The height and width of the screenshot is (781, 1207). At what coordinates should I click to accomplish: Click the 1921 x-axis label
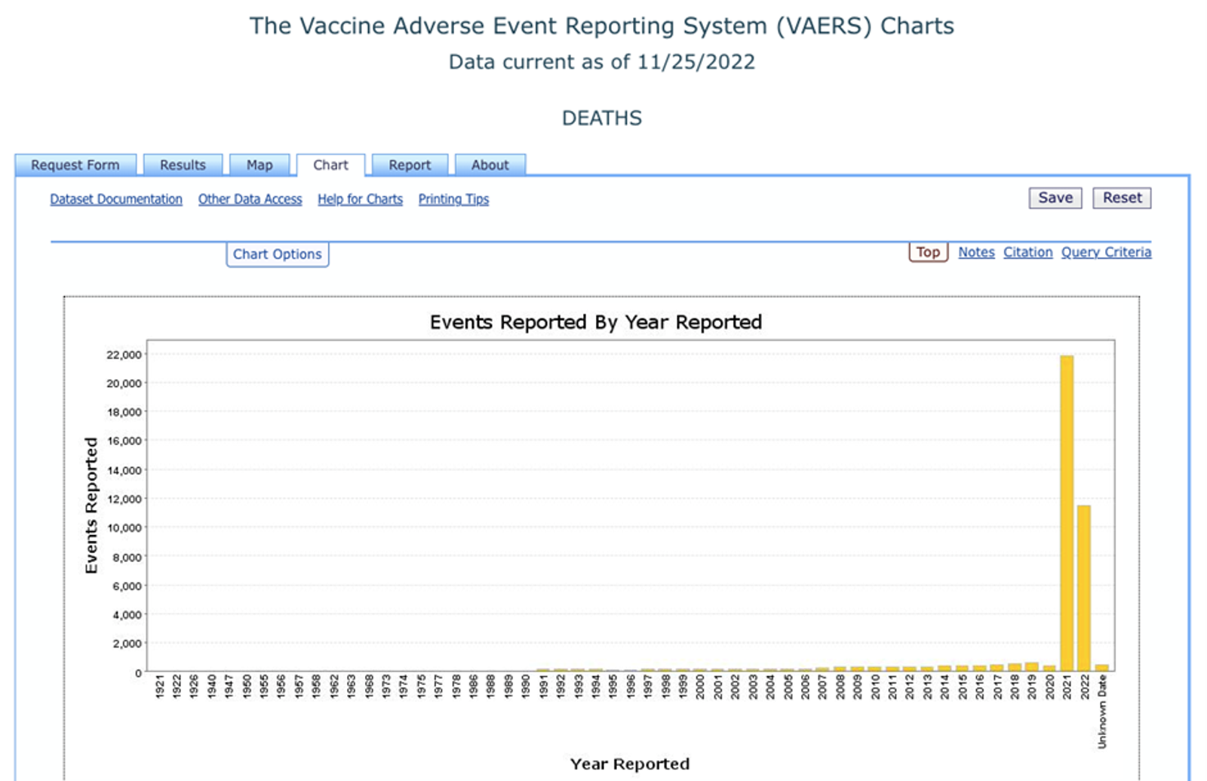(159, 687)
